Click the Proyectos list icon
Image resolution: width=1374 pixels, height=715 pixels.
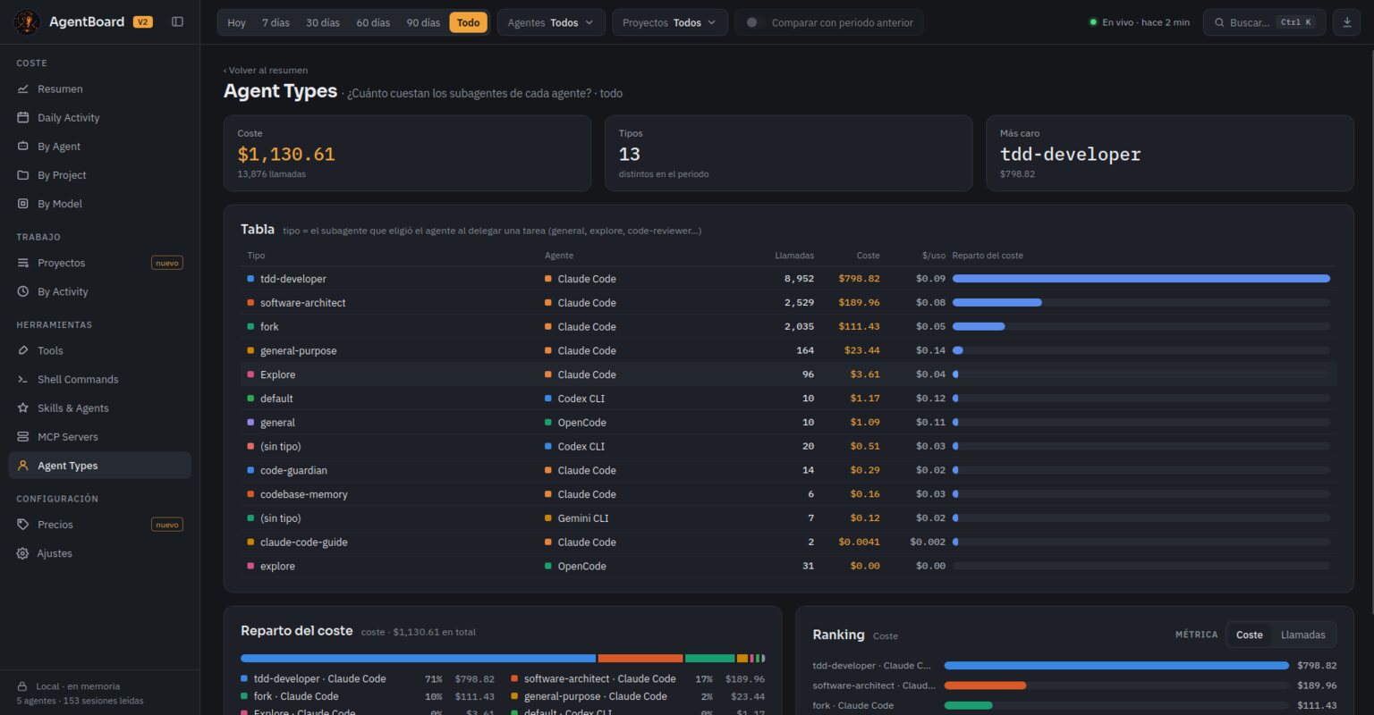23,263
